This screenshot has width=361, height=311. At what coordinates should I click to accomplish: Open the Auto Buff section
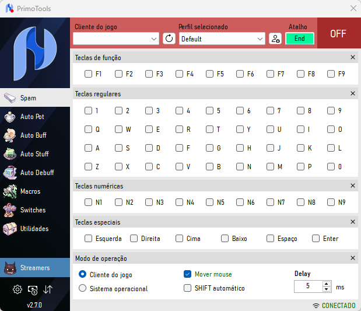(35, 135)
